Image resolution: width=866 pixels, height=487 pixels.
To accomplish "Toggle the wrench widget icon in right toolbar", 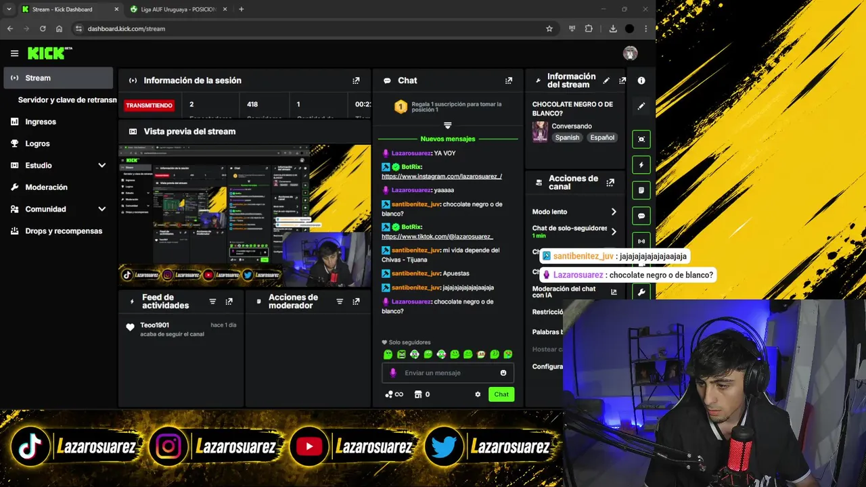I will click(641, 292).
